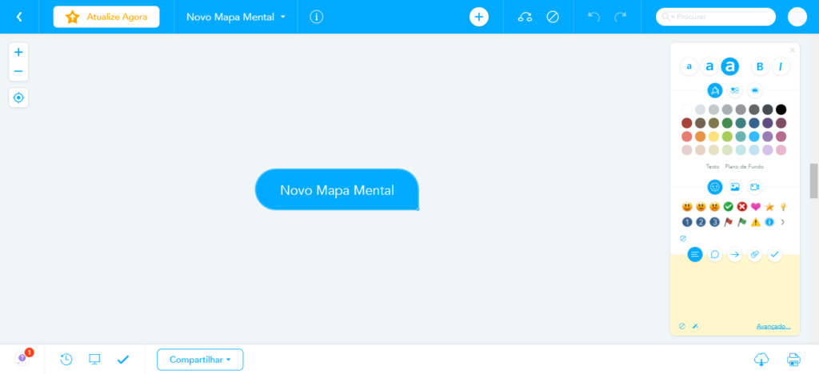Center the map with target icon

point(18,97)
